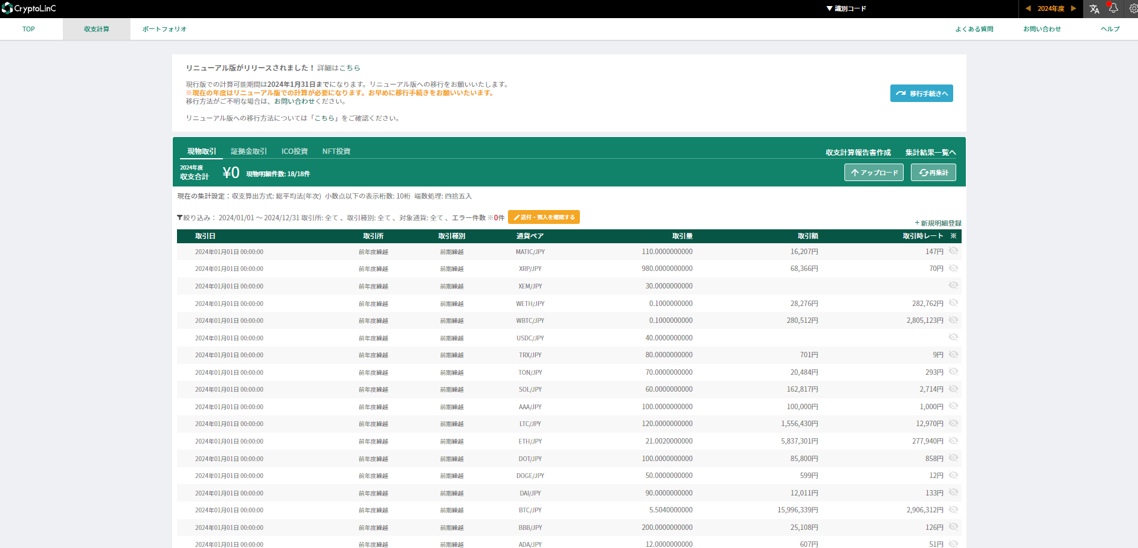Click the 再集計 button
This screenshot has height=548, width=1138.
tap(933, 173)
